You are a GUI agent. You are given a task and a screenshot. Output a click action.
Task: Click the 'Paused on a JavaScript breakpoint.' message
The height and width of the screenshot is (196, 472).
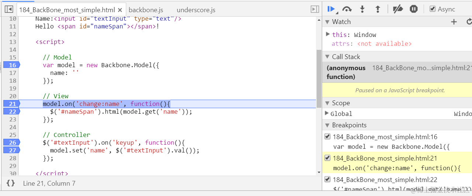(400, 90)
